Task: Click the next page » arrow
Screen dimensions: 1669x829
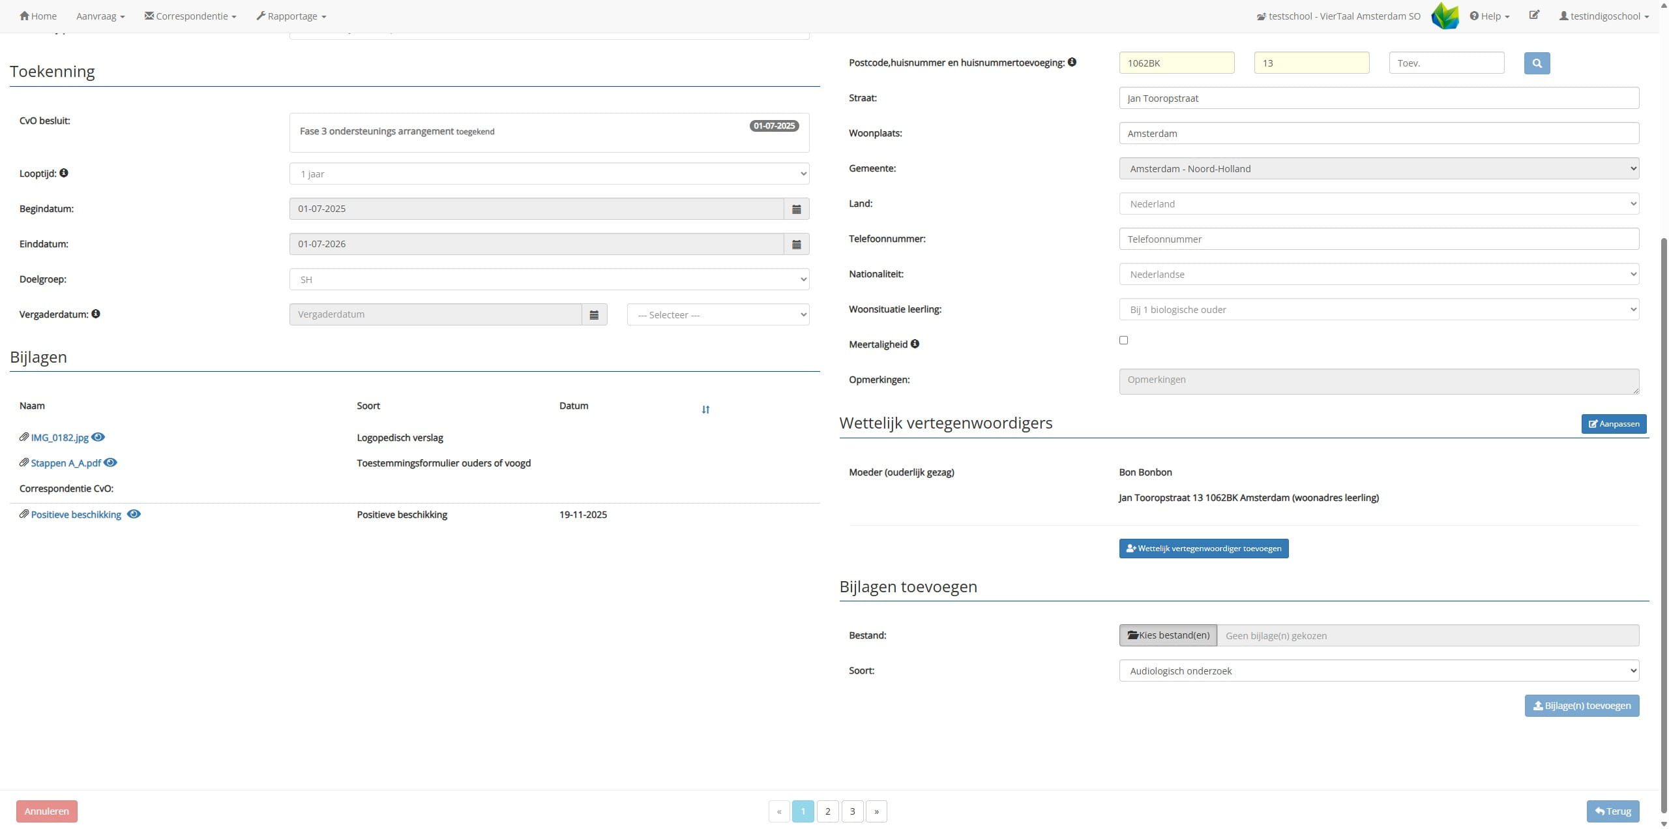Action: point(876,811)
